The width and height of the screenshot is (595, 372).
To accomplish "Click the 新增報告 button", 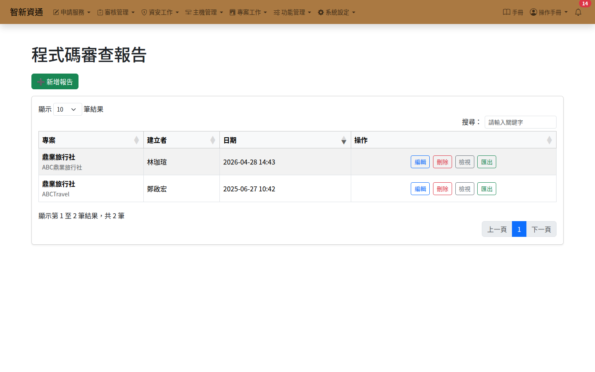I will click(x=55, y=81).
